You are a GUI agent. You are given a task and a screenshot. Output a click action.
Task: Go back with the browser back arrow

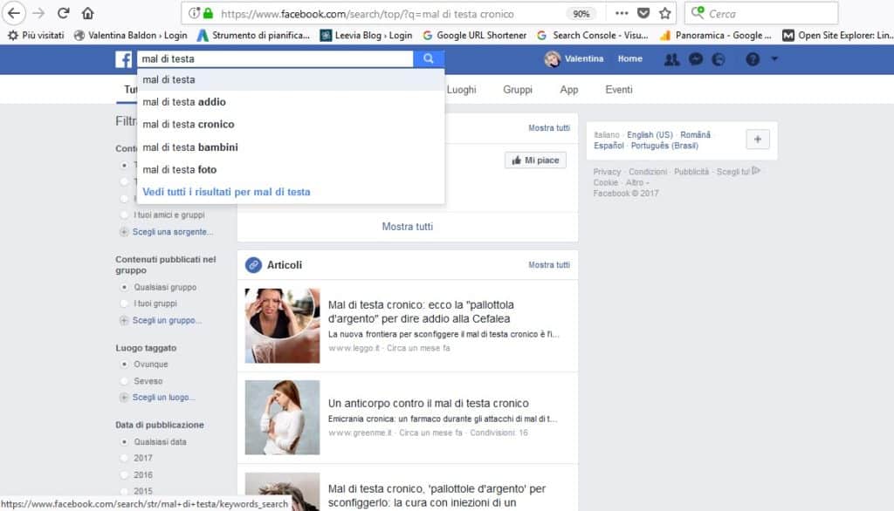coord(14,13)
